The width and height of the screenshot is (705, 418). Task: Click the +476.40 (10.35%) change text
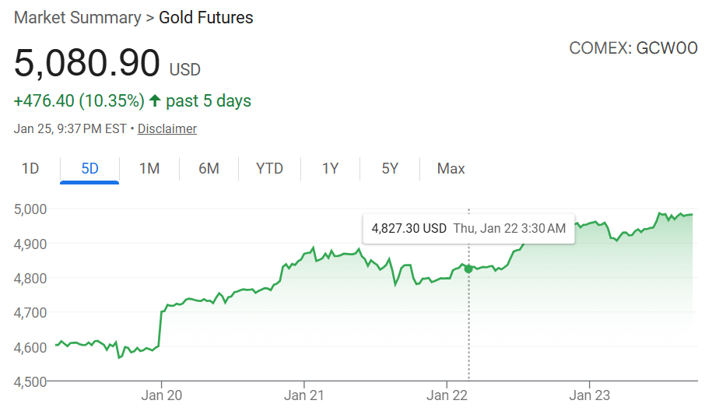[x=79, y=101]
